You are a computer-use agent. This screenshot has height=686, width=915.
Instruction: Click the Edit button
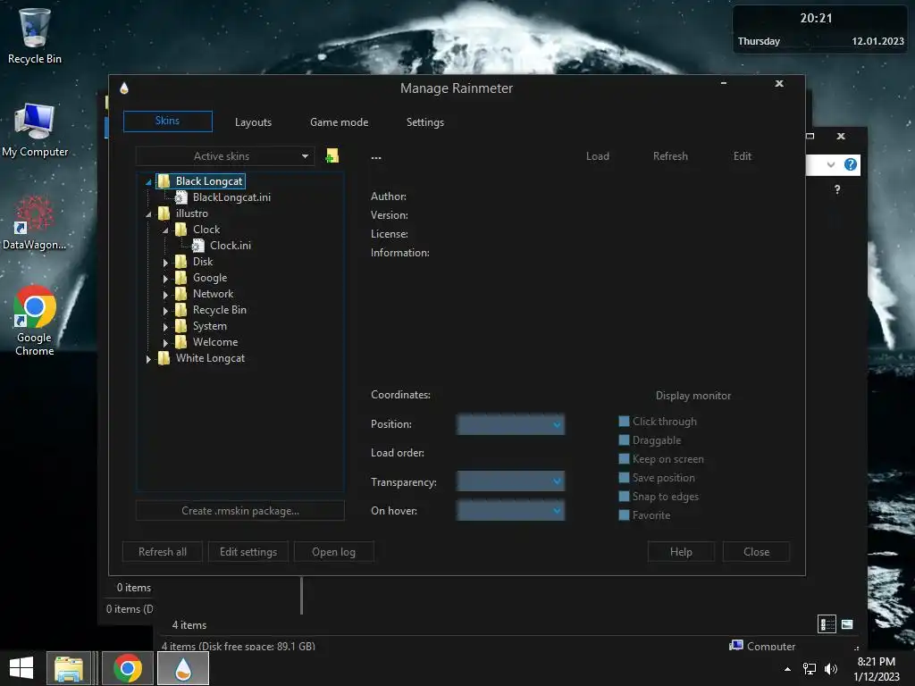[x=743, y=156]
